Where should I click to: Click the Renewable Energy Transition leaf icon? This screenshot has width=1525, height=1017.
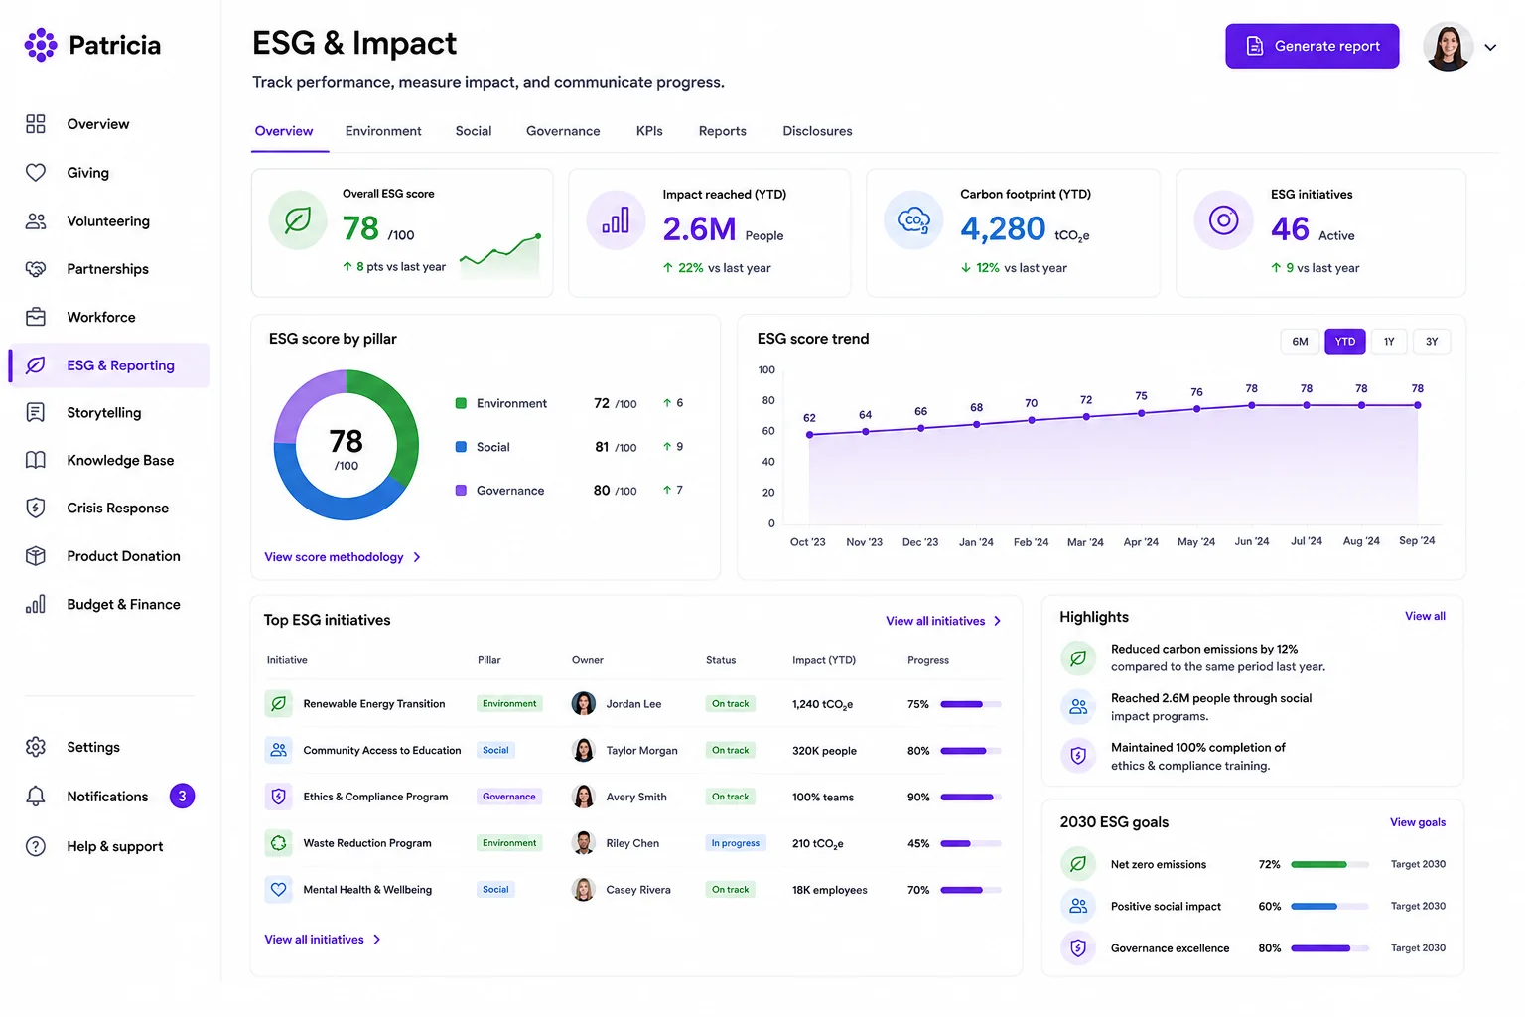click(x=279, y=704)
